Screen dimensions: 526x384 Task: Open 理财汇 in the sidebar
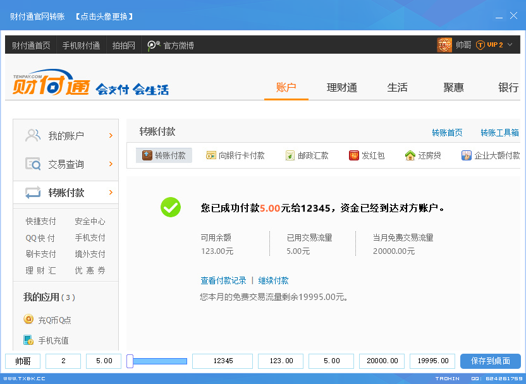pyautogui.click(x=41, y=270)
